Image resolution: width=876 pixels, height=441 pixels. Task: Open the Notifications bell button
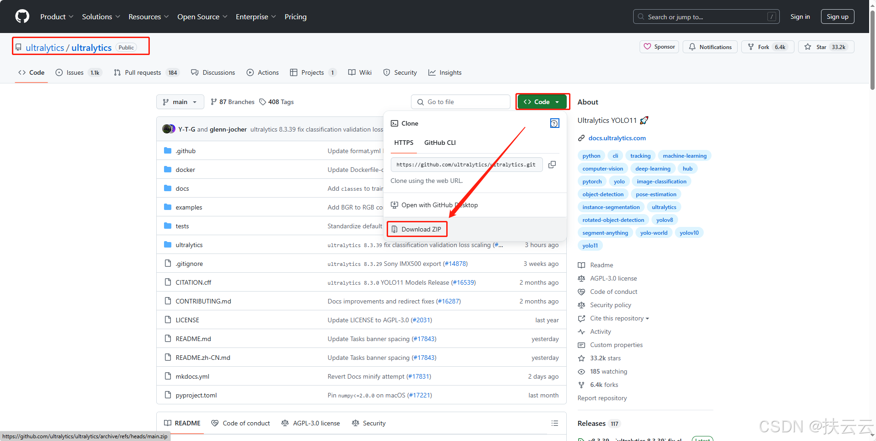(710, 47)
